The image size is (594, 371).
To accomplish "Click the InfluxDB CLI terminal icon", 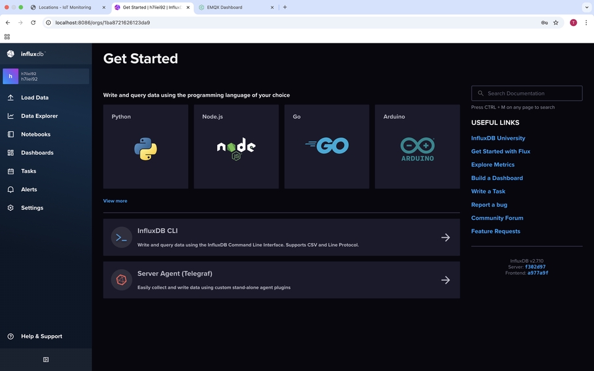I will point(121,237).
